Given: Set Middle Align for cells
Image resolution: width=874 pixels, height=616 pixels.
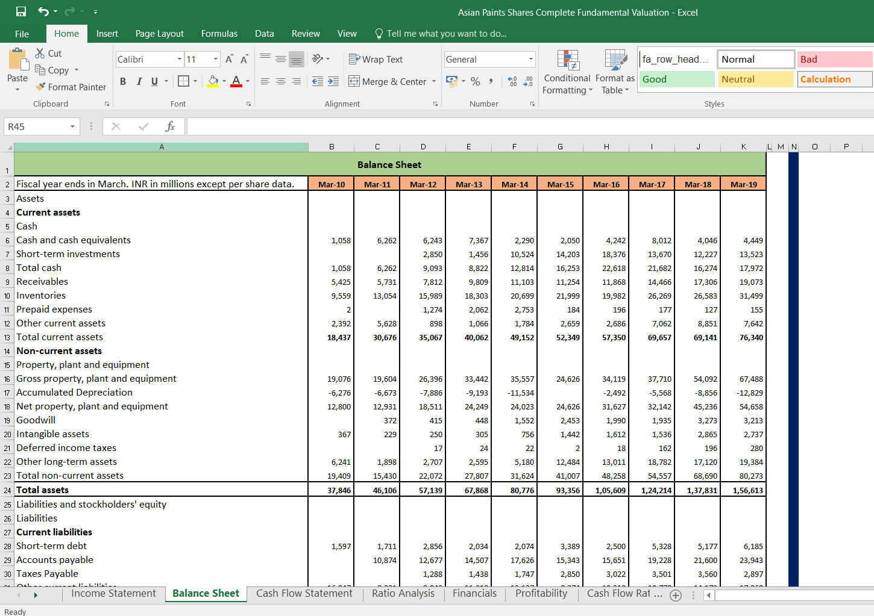Looking at the screenshot, I should (281, 59).
